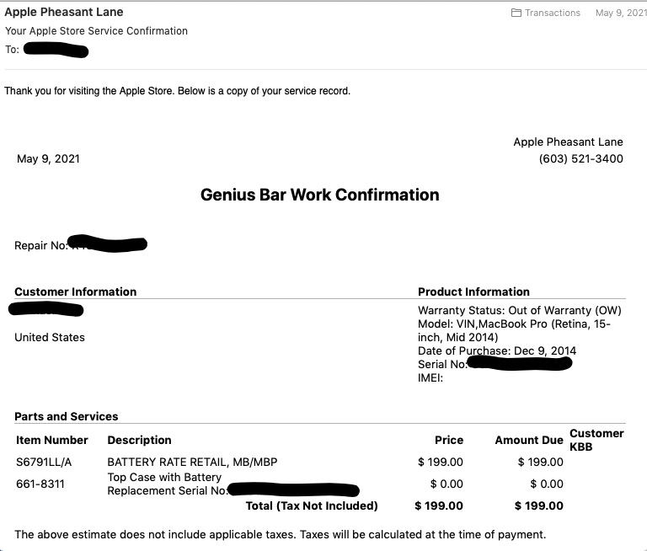Click Date of Purchase Dec 9, 2014
The image size is (647, 551).
pyautogui.click(x=497, y=350)
